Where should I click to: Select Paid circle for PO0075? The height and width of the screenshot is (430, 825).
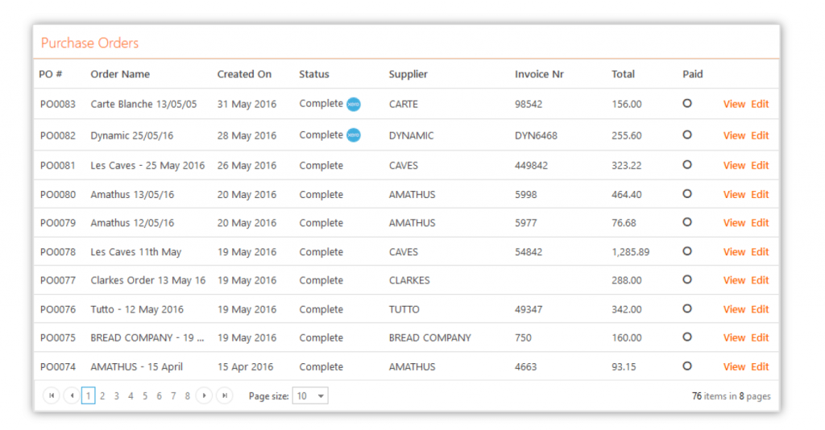(x=687, y=337)
